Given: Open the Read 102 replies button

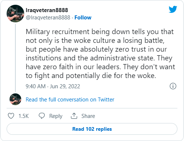Looking at the screenshot, I should click(x=92, y=129).
